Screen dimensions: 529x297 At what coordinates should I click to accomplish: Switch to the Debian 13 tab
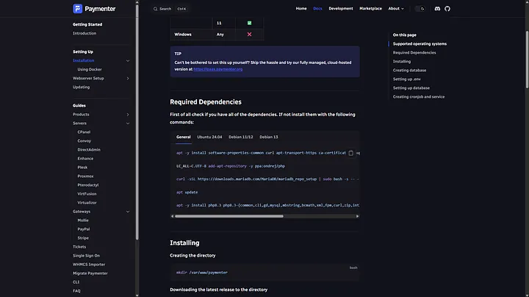pyautogui.click(x=269, y=137)
